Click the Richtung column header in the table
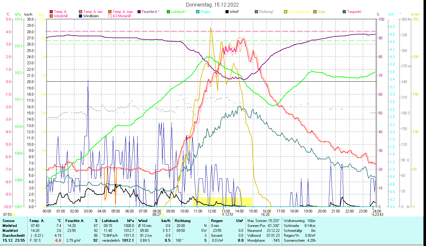This screenshot has width=426, height=246. 183,221
